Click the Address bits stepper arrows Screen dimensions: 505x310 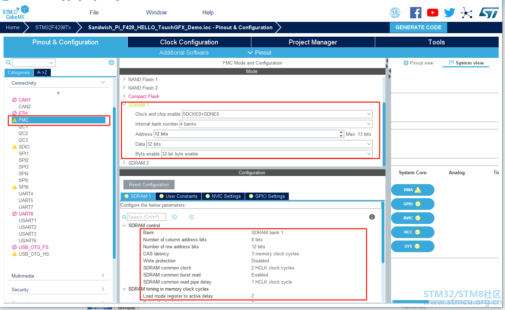pyautogui.click(x=341, y=134)
